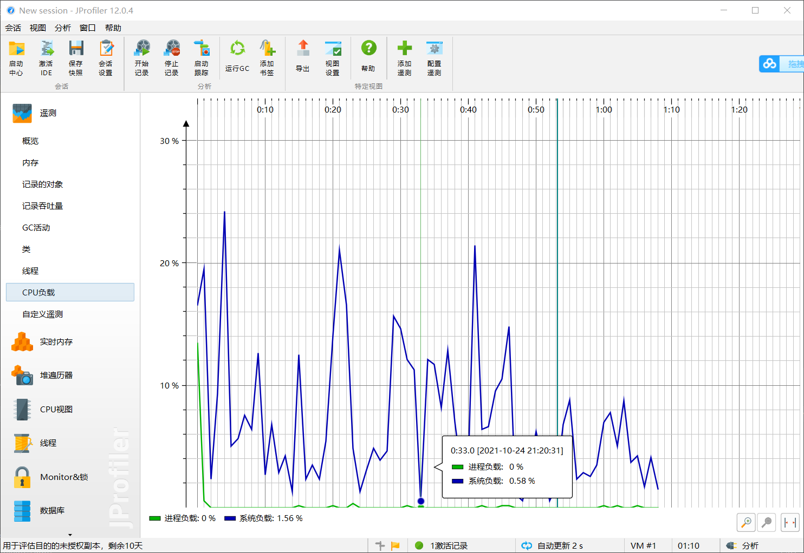Fit the chart to window width
The width and height of the screenshot is (804, 553).
(790, 522)
